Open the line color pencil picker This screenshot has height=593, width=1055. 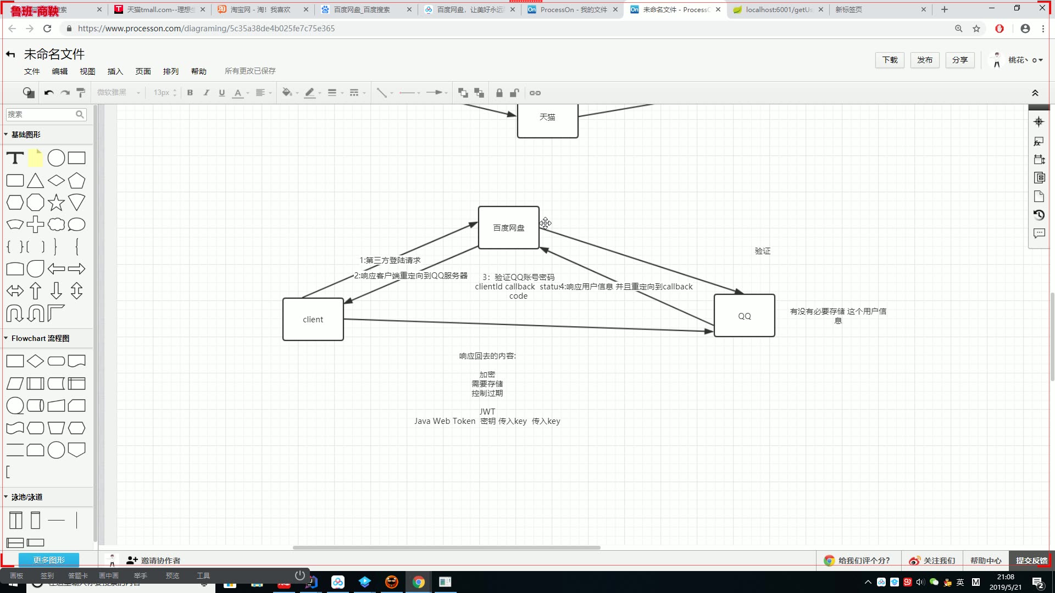coord(313,93)
